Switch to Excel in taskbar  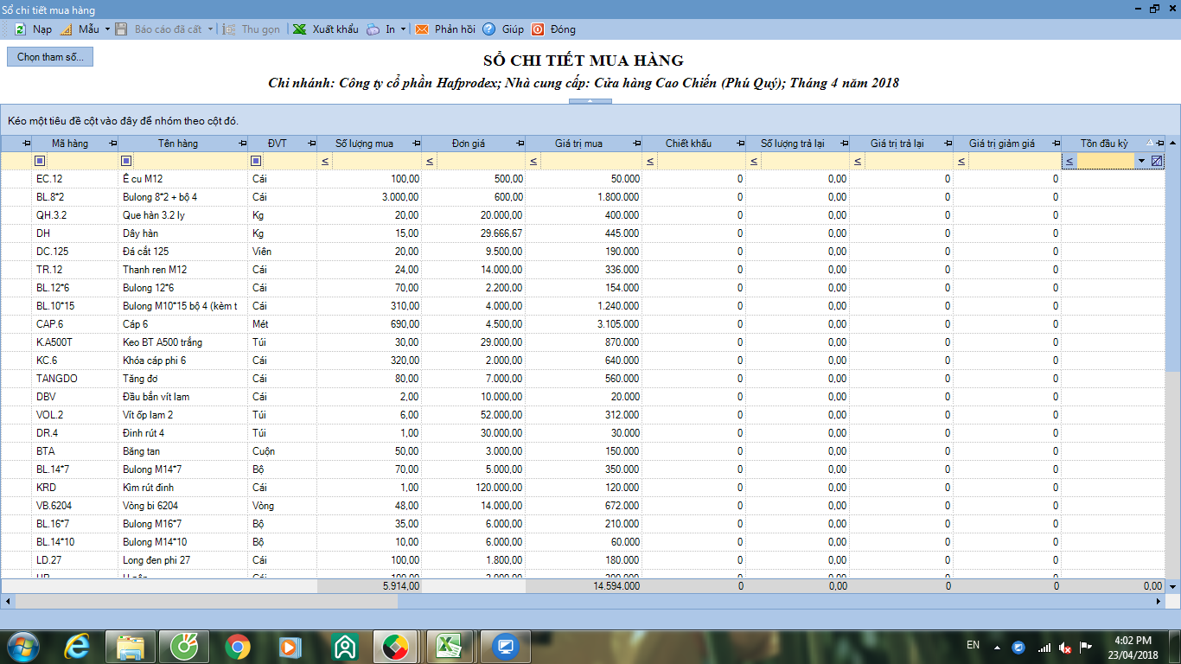point(449,646)
